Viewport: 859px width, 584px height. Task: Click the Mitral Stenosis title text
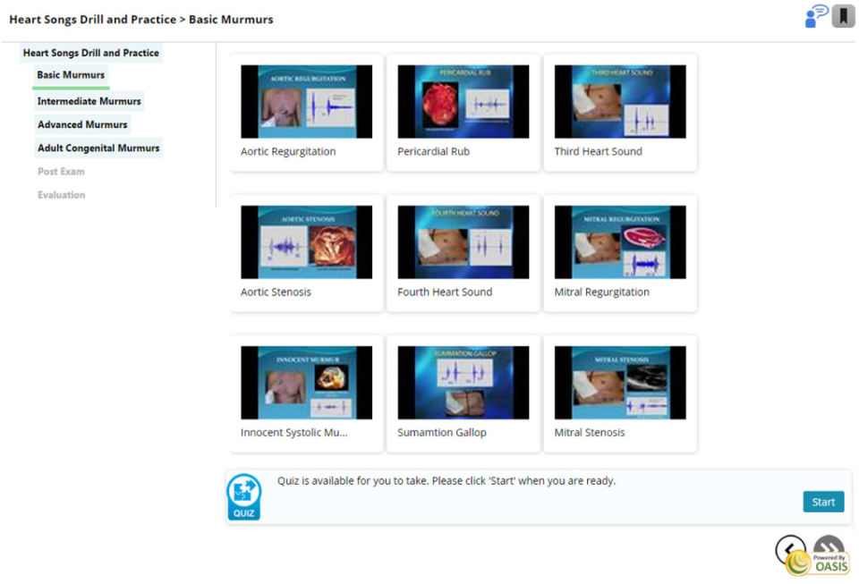pos(589,432)
